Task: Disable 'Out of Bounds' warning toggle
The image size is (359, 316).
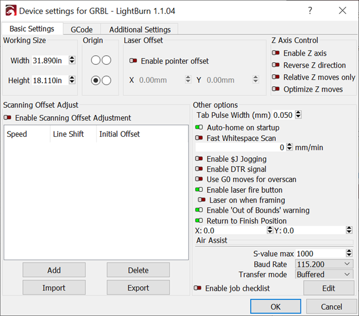Action: 199,210
